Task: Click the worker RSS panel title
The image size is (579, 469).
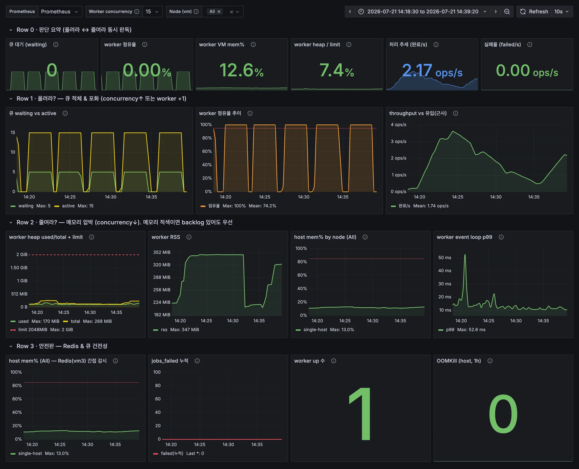Action: pyautogui.click(x=166, y=237)
